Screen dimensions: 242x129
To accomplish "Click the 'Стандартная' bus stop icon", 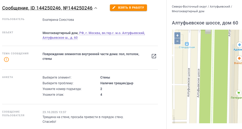I will (187, 44).
